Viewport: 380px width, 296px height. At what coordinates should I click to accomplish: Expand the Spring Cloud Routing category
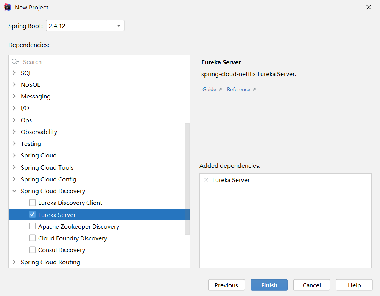[x=14, y=262]
